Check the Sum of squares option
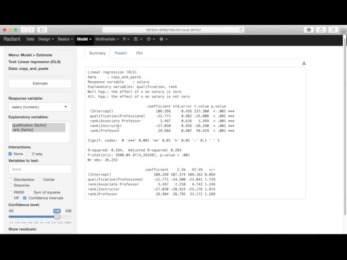 coord(30,192)
